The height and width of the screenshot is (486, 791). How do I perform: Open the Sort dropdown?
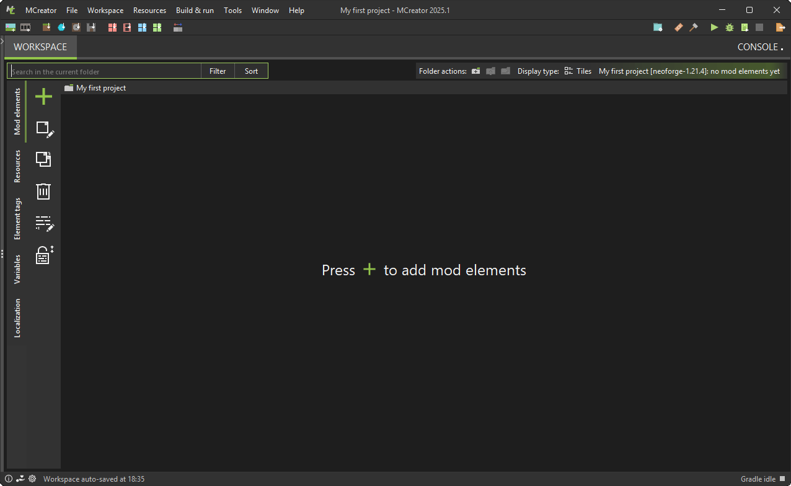point(251,71)
